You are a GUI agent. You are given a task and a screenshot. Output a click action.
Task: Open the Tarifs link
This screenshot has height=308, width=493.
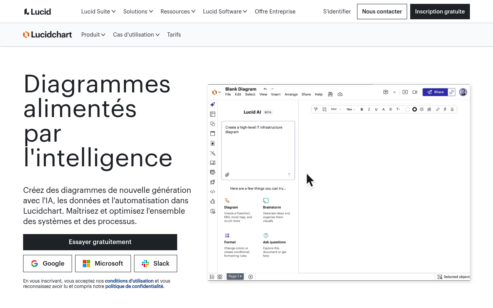pyautogui.click(x=174, y=35)
